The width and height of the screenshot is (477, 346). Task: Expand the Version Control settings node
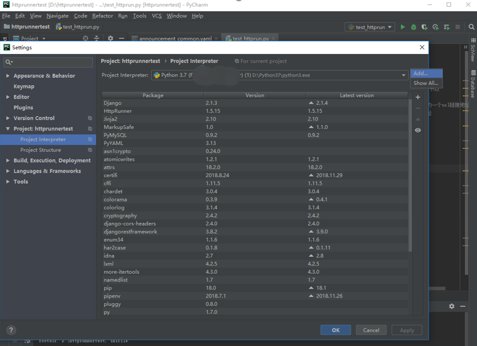point(8,118)
